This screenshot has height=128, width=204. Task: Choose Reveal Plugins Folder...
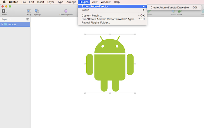coord(112,23)
